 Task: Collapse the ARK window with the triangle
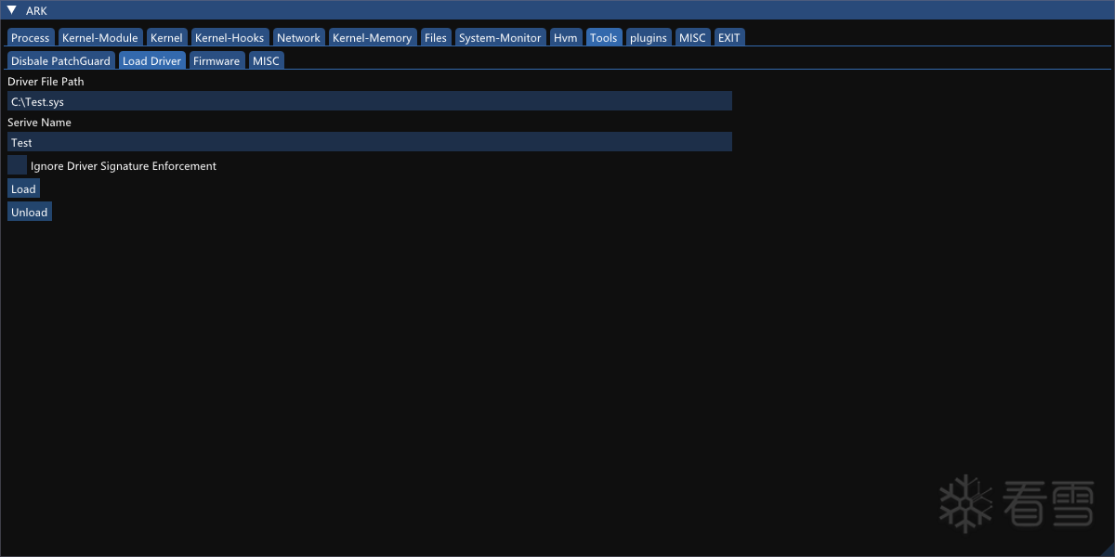[x=12, y=10]
